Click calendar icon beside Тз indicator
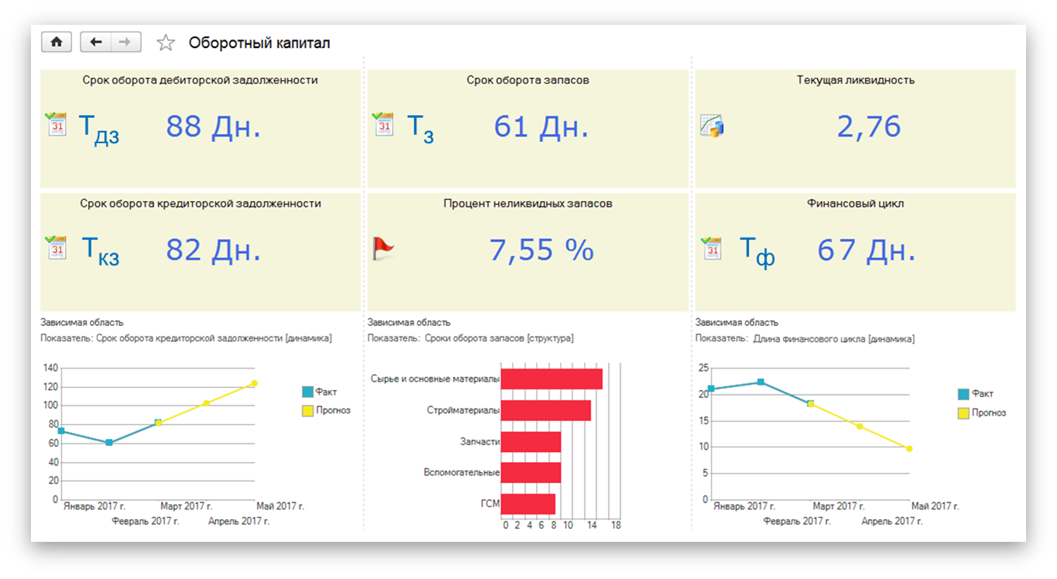 383,125
